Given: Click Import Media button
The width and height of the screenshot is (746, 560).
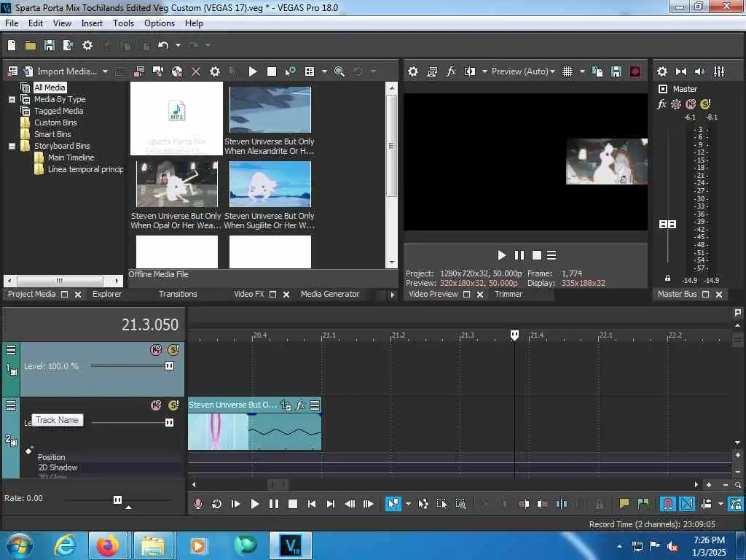Looking at the screenshot, I should click(61, 71).
